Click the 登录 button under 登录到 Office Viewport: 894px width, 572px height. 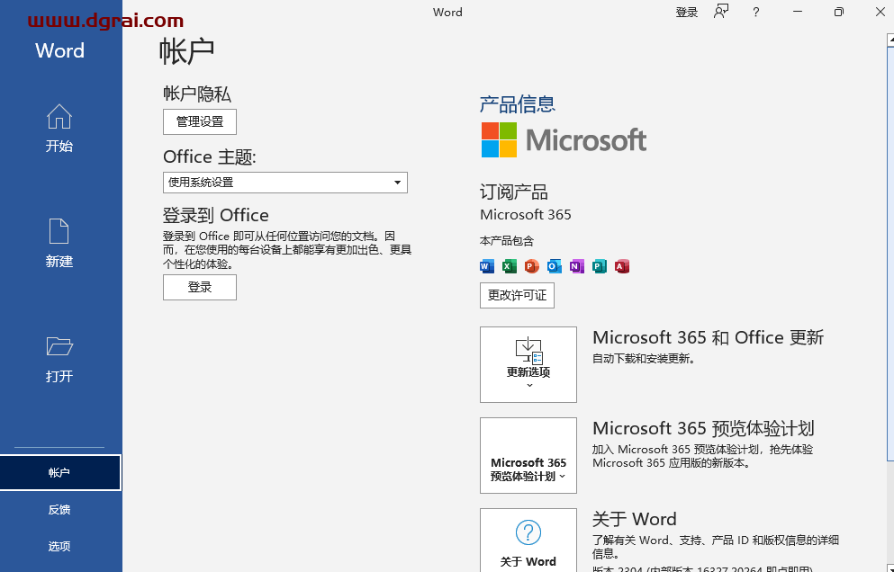[200, 287]
